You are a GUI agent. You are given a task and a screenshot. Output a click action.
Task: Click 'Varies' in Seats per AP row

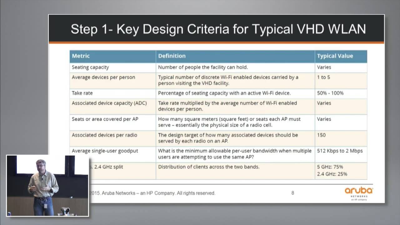point(324,119)
